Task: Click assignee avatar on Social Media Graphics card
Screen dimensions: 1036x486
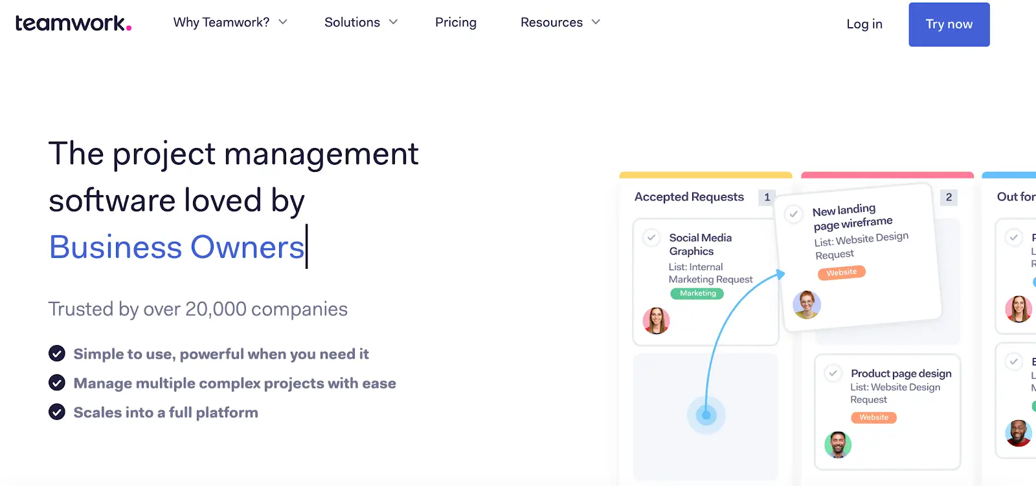Action: [x=656, y=321]
